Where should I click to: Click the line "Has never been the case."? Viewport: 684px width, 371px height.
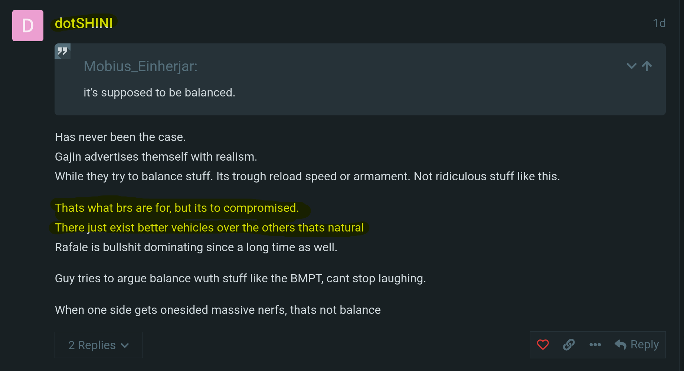tap(120, 137)
